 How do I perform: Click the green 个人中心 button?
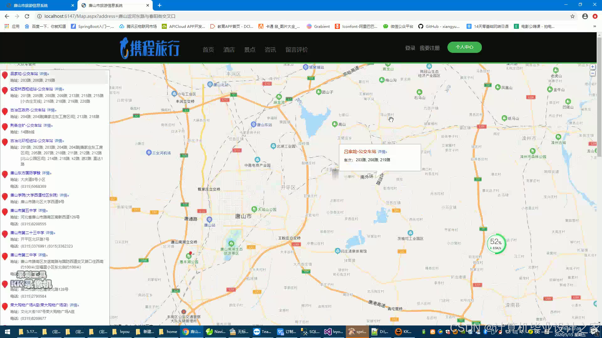pyautogui.click(x=464, y=47)
